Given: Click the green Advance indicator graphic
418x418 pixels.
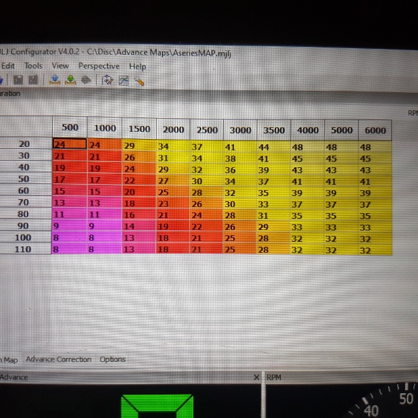Looking at the screenshot, I should tap(157, 406).
